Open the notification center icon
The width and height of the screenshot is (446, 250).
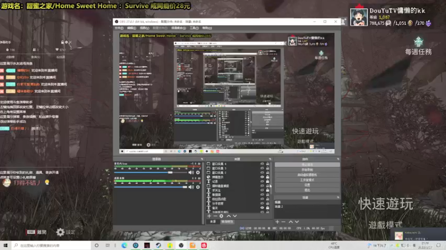click(438, 245)
